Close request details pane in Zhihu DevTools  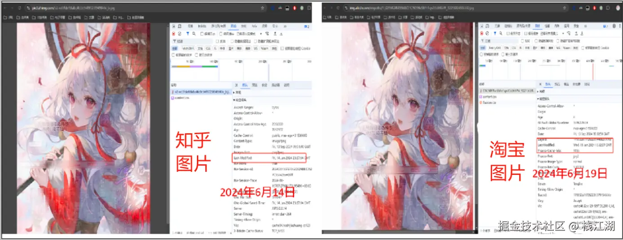click(x=236, y=85)
